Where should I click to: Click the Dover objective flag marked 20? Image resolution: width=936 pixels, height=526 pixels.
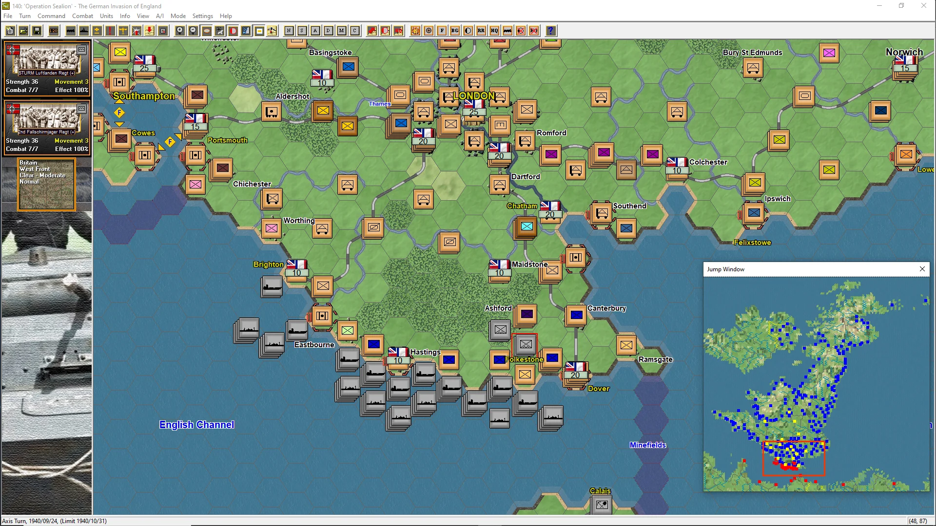(x=576, y=371)
